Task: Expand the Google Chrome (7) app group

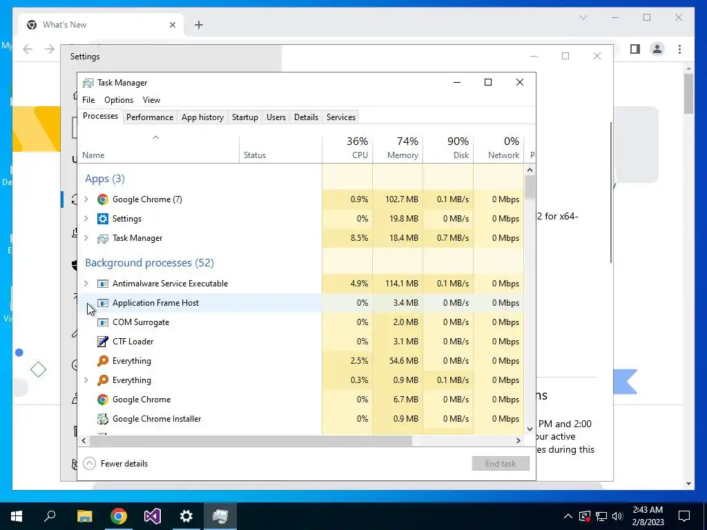Action: click(x=86, y=199)
